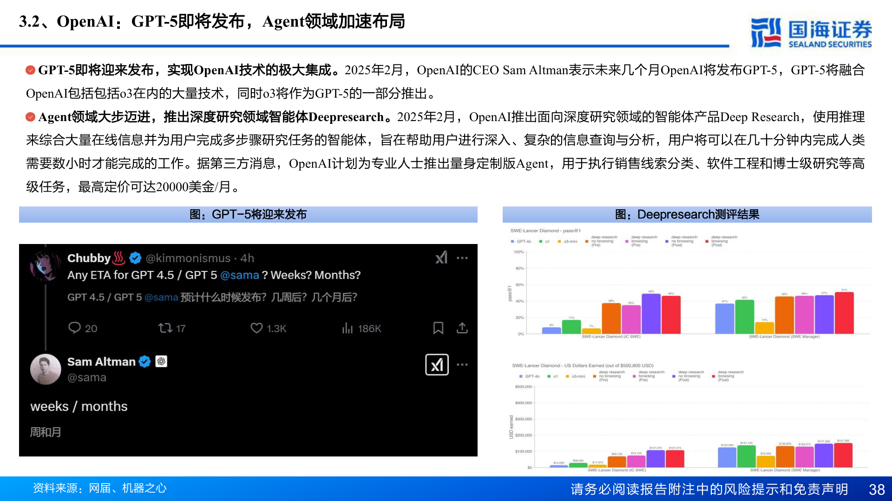
Task: Click the reply icon showing 20 replies
Action: click(x=74, y=328)
